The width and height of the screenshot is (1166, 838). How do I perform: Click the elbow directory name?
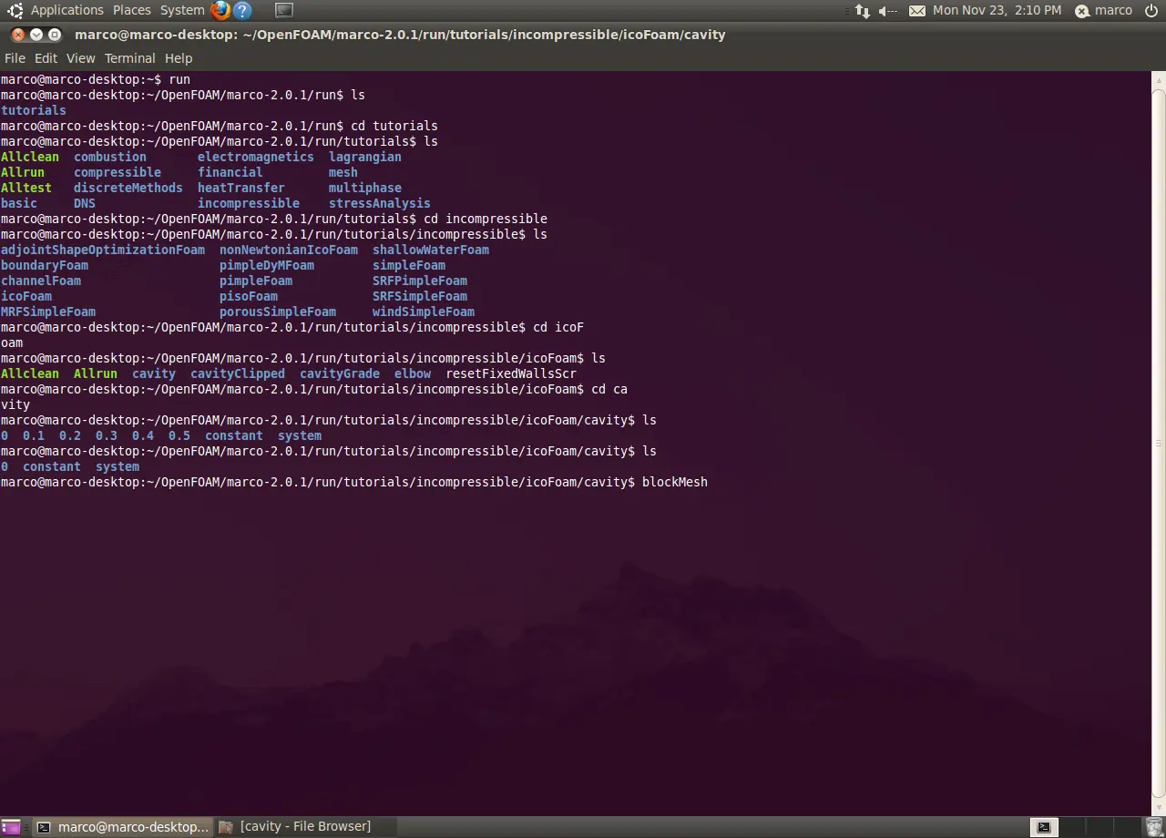pyautogui.click(x=413, y=373)
